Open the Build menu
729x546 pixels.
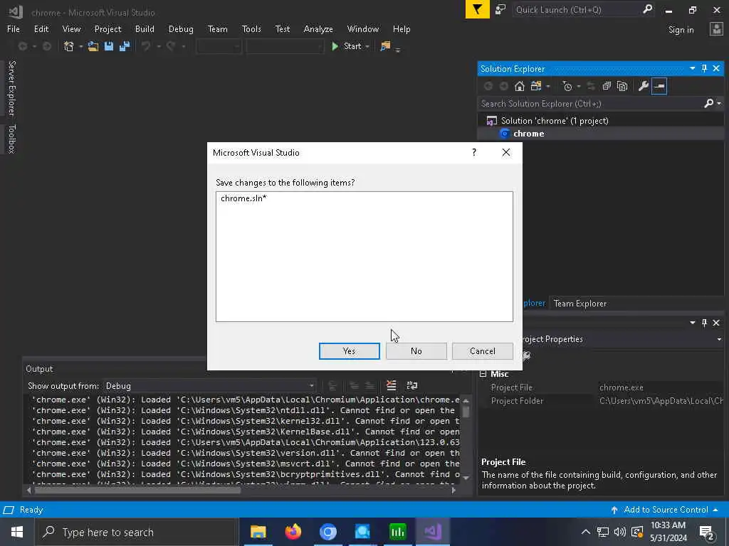pyautogui.click(x=145, y=28)
